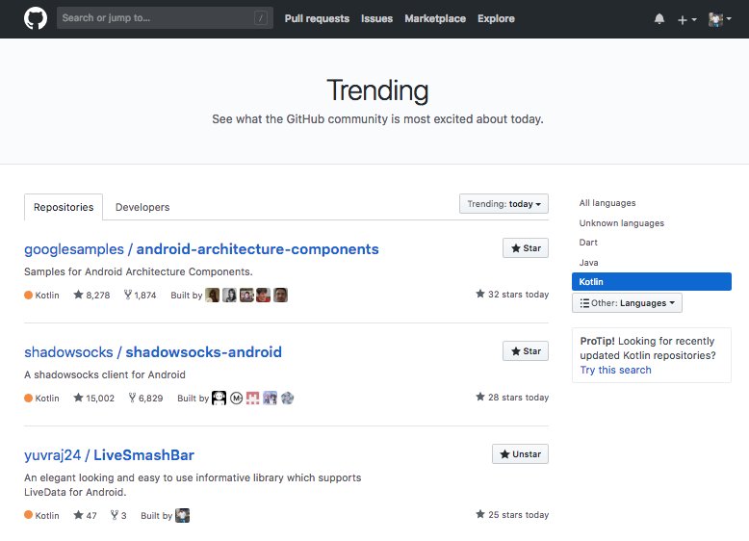Viewport: 749px width, 541px height.
Task: Filter trending by Java
Action: pos(588,263)
